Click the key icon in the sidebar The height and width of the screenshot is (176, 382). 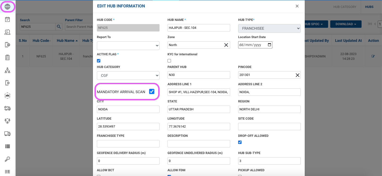[7, 159]
